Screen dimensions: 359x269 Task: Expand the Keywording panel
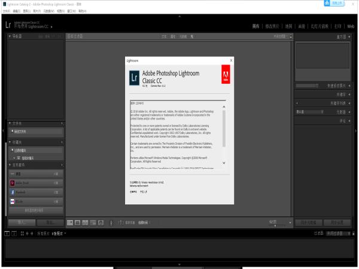[349, 94]
